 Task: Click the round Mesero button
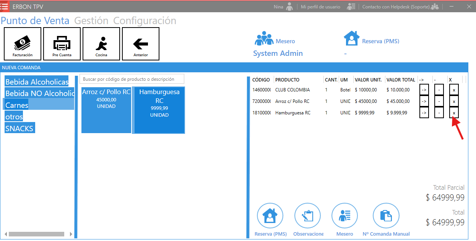coord(344,217)
